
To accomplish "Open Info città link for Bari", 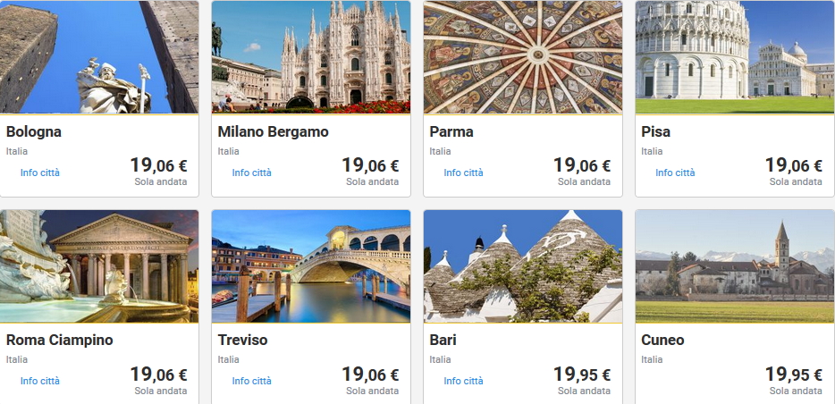I will point(464,381).
